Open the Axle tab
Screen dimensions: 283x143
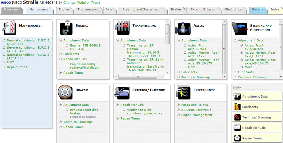(x=110, y=10)
